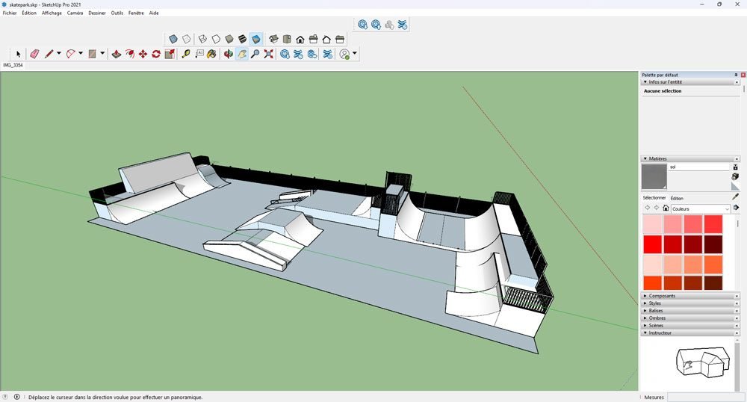Toggle X-ray face style
747x402 pixels.
[173, 39]
